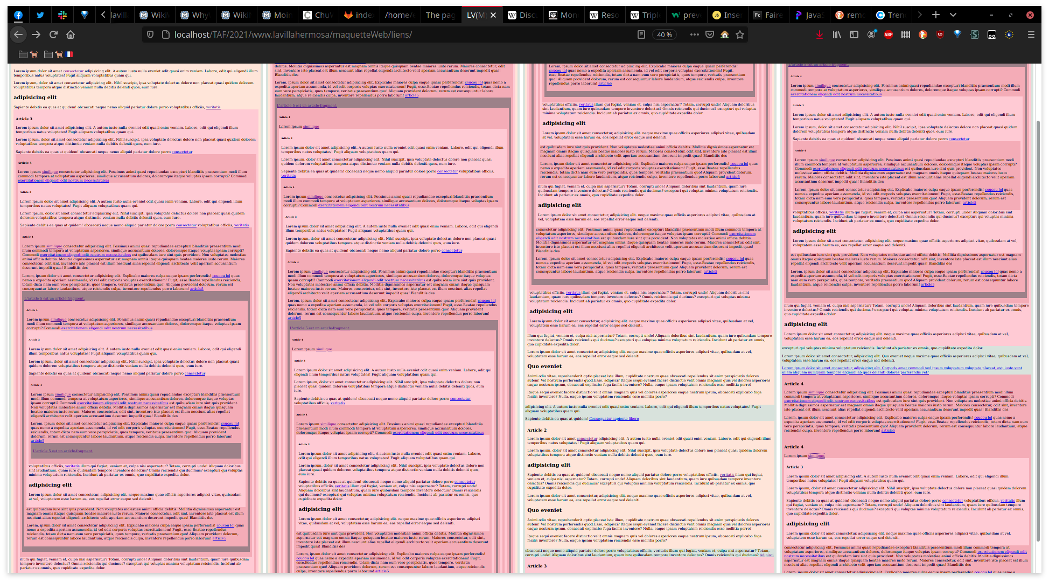
Task: Save page to Pocket
Action: coord(710,34)
